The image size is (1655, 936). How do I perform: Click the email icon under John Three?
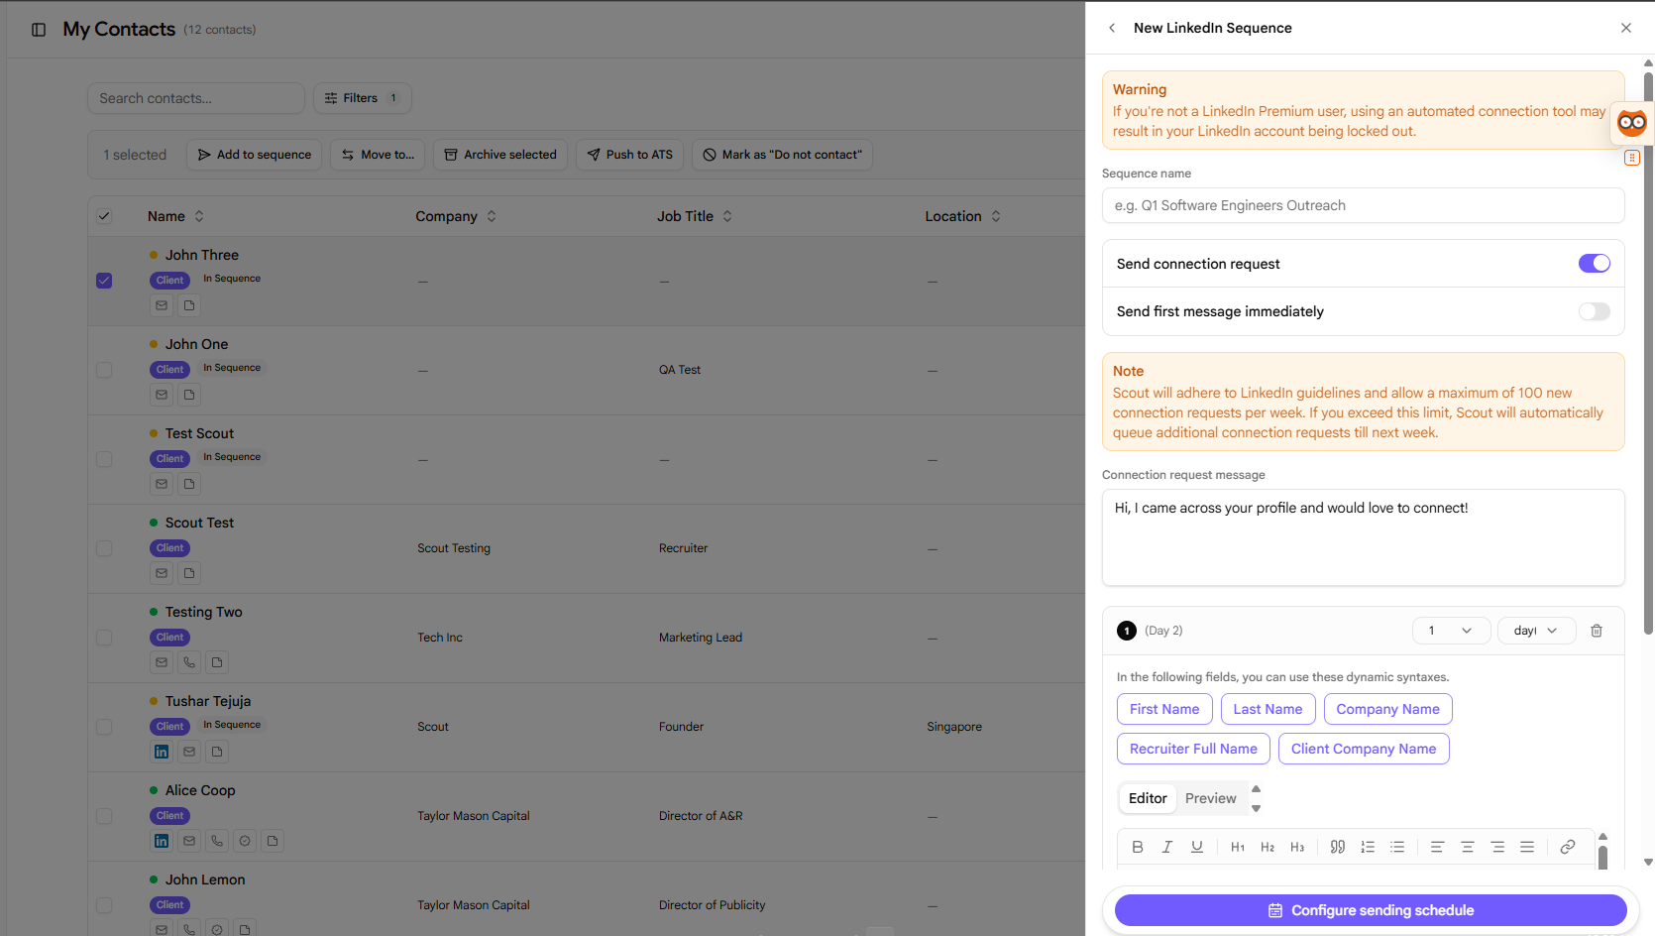click(x=162, y=305)
